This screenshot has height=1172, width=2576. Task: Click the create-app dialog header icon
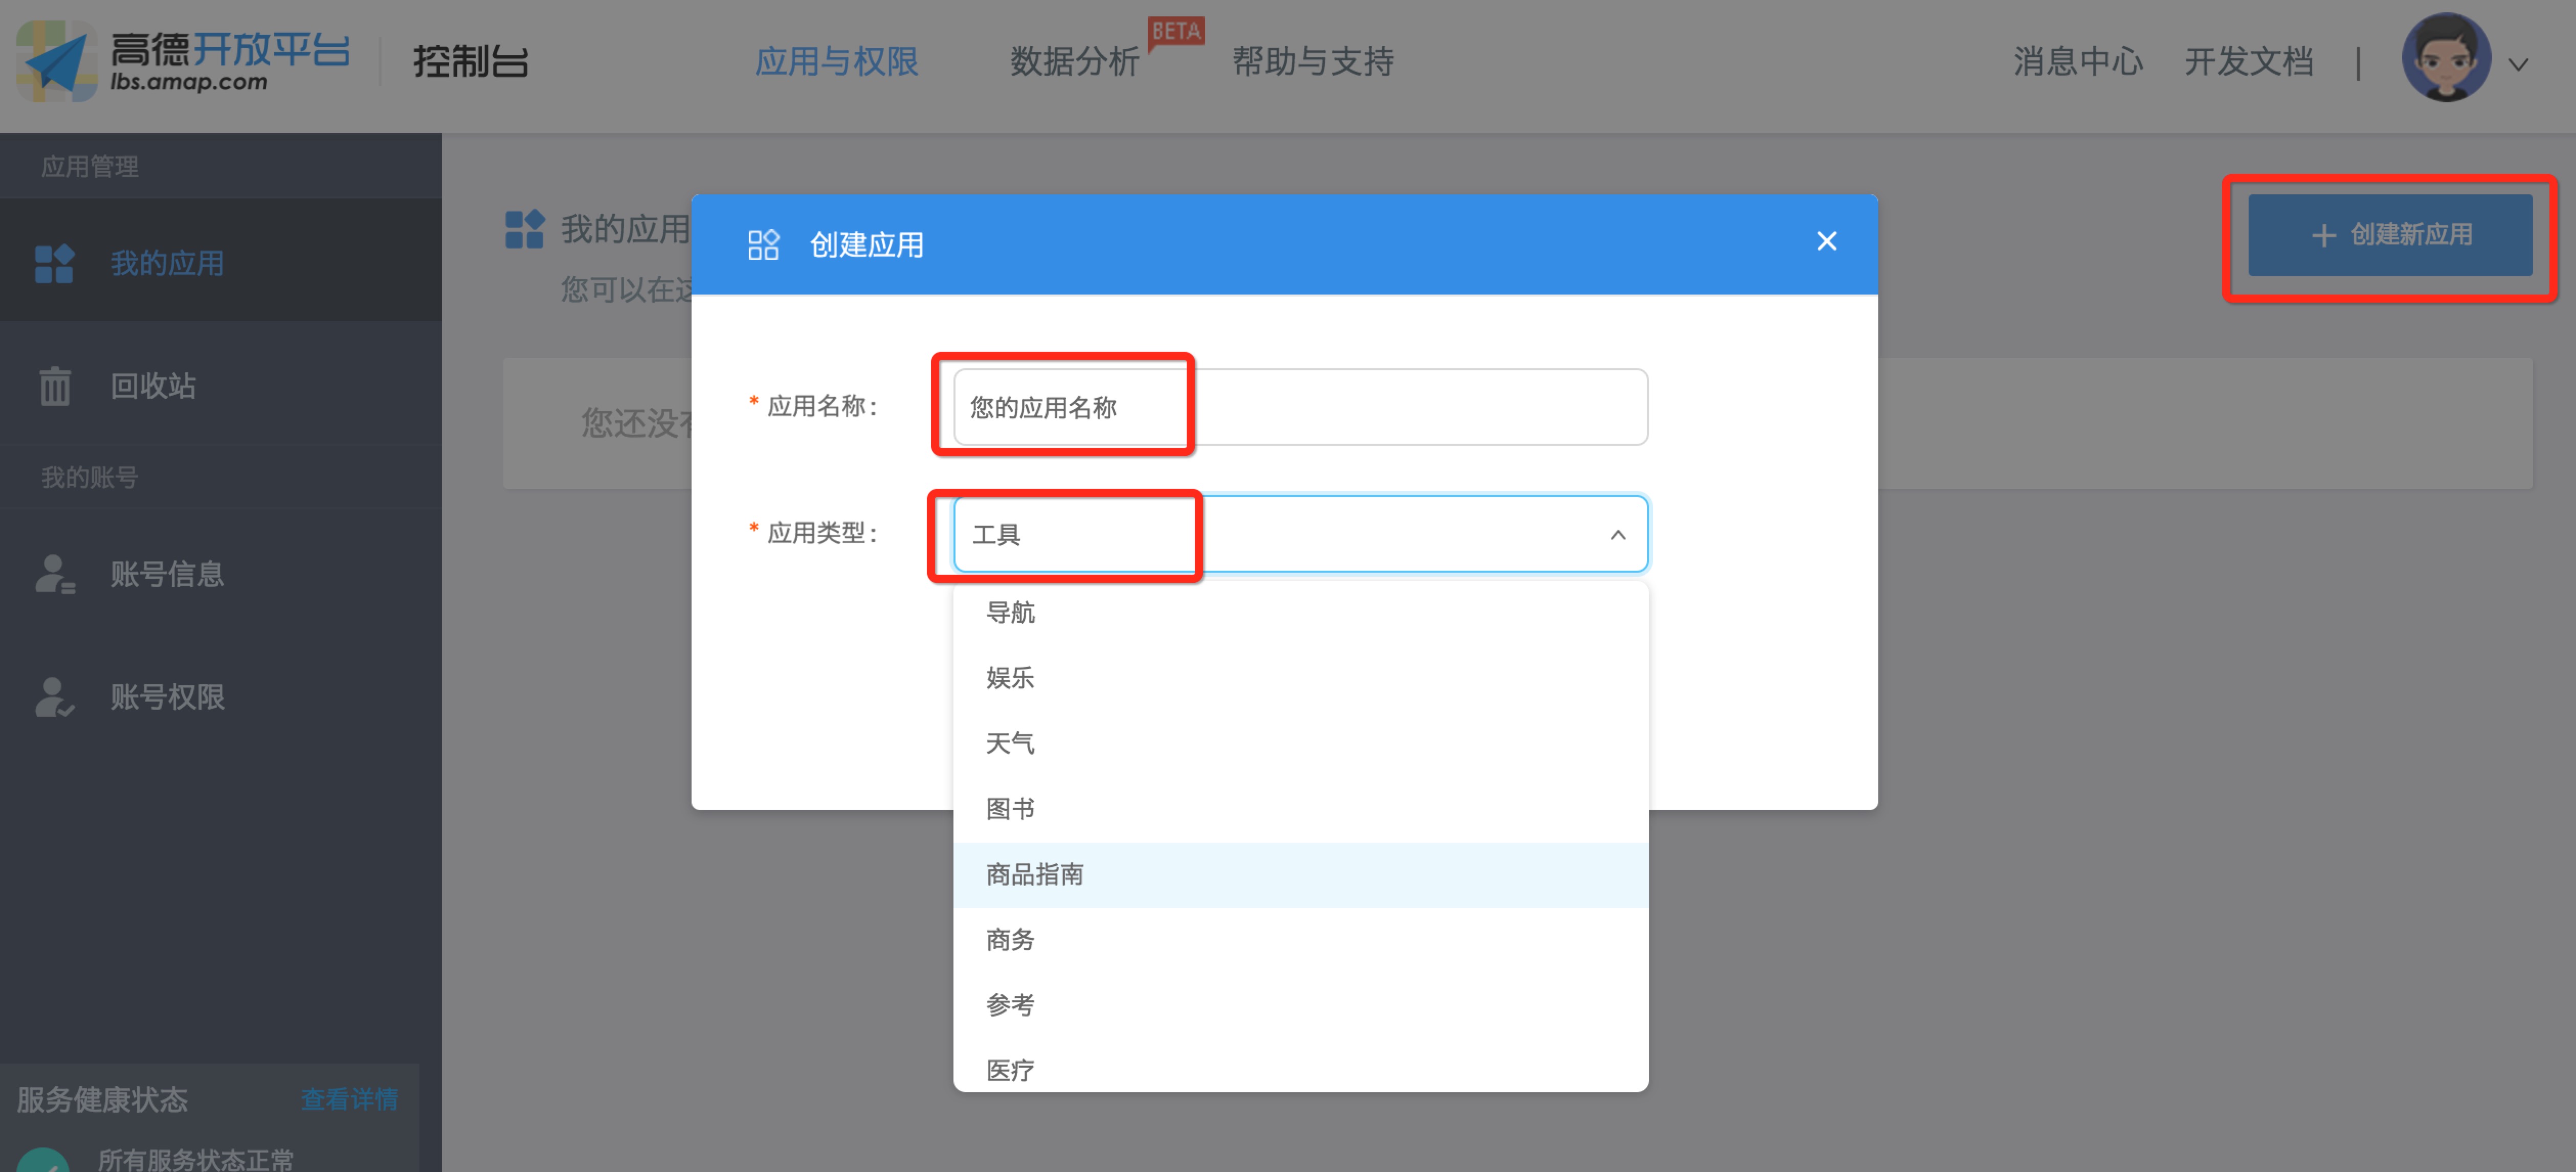[763, 245]
